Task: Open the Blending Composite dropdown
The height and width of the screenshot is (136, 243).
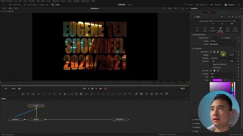Action: pos(222,58)
